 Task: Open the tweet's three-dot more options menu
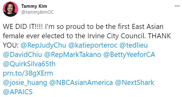177,6
